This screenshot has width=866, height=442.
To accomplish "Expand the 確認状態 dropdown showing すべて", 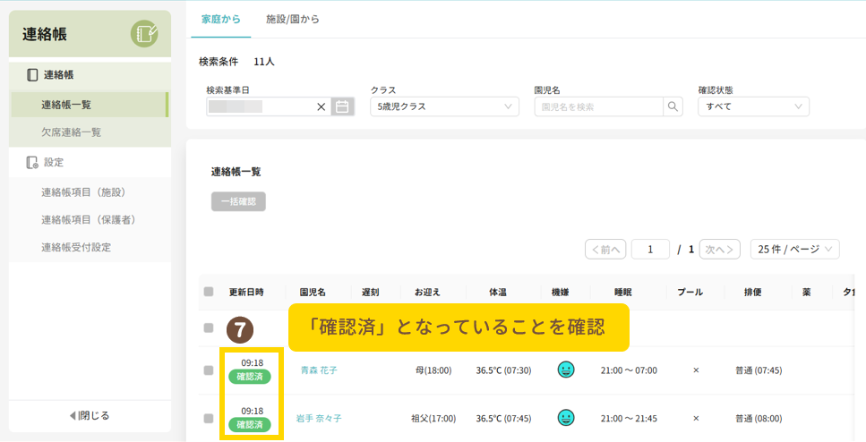I will point(753,106).
